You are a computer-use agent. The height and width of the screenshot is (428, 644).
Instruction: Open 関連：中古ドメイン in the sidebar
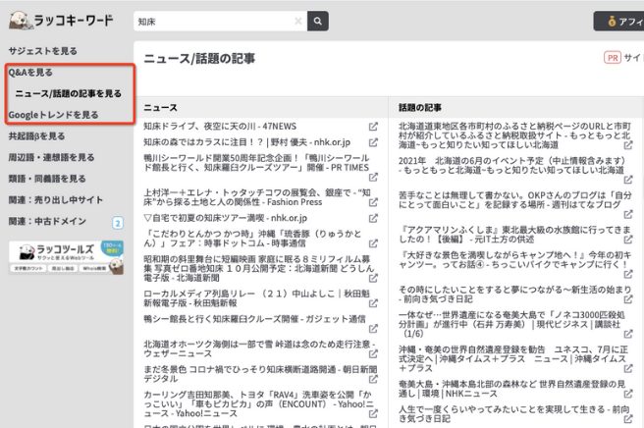pyautogui.click(x=47, y=222)
